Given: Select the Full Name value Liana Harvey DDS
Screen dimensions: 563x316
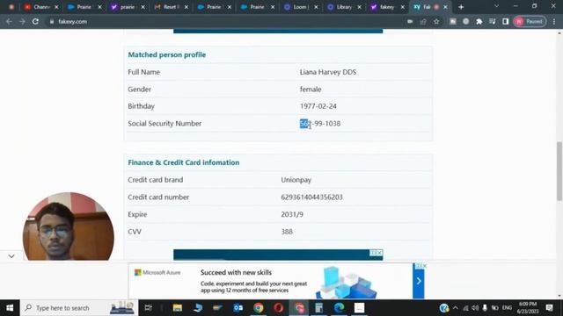Looking at the screenshot, I should (328, 72).
